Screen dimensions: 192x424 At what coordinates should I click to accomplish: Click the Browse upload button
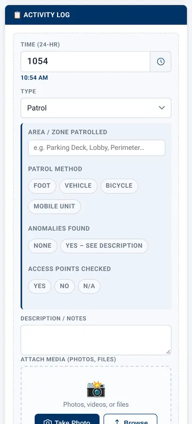(130, 419)
